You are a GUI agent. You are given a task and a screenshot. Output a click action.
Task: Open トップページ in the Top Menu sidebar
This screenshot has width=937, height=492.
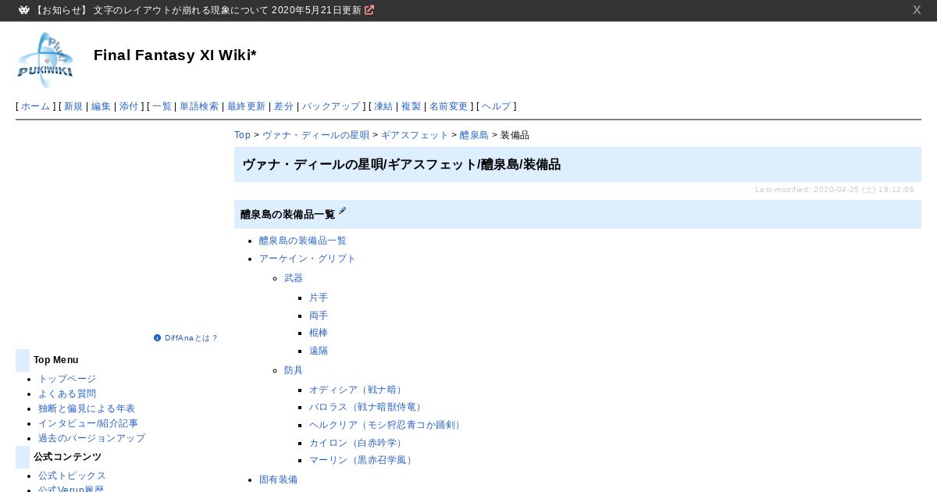tap(67, 379)
